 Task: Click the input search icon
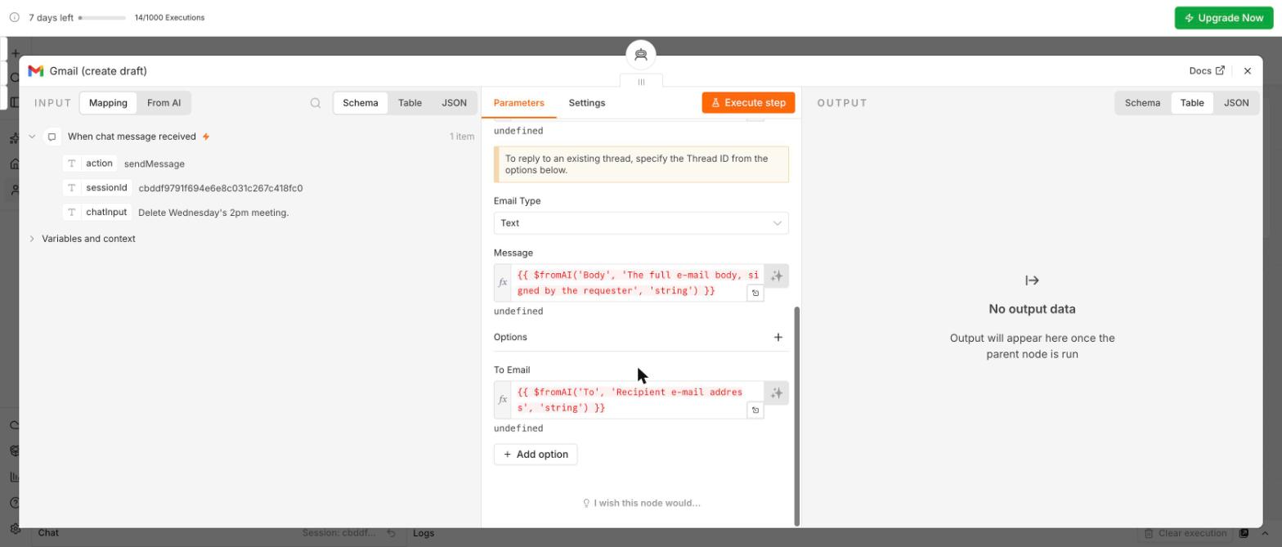pos(316,103)
